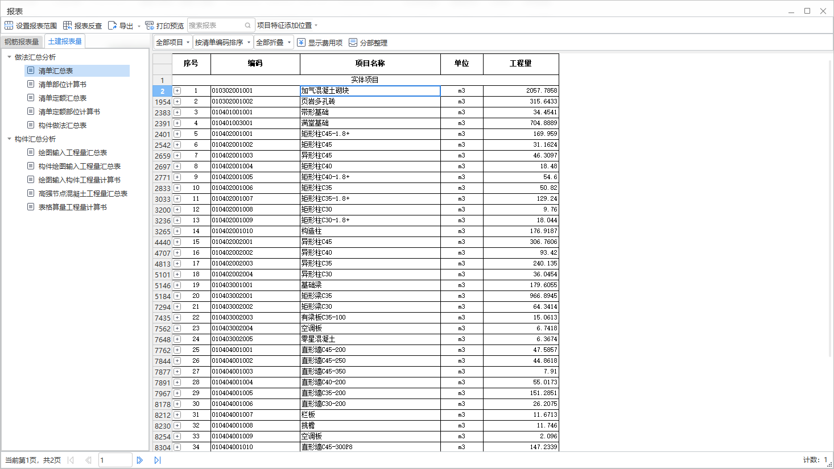Expand row 4 满堂基础
Viewport: 834px width, 469px height.
coord(177,123)
